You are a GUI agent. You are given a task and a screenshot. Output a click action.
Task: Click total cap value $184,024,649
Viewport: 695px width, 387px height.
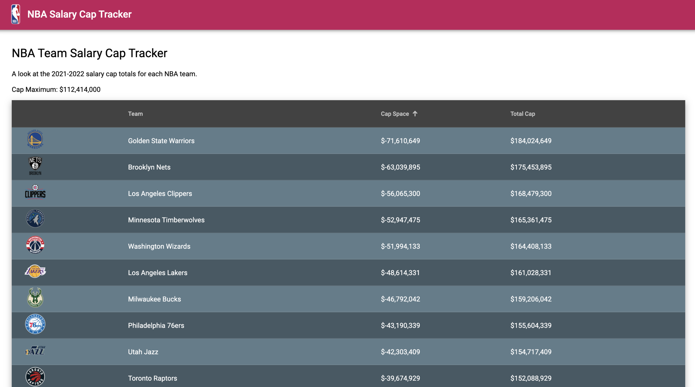531,141
